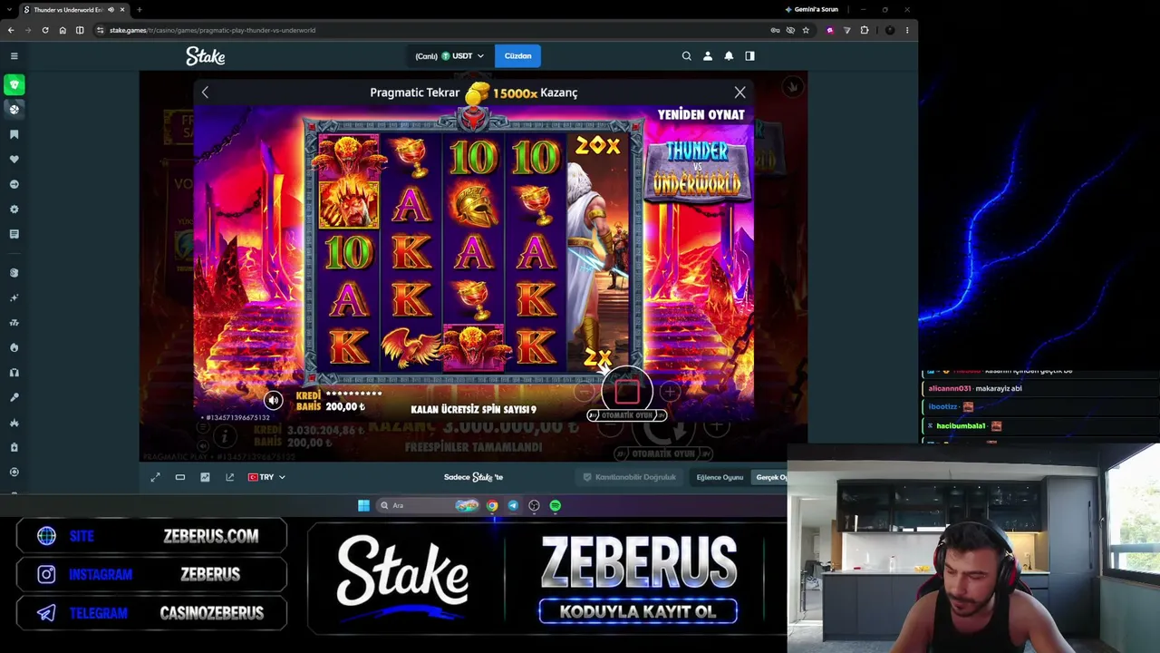Open the Sports basketball icon in sidebar
The height and width of the screenshot is (653, 1160).
pyautogui.click(x=14, y=109)
